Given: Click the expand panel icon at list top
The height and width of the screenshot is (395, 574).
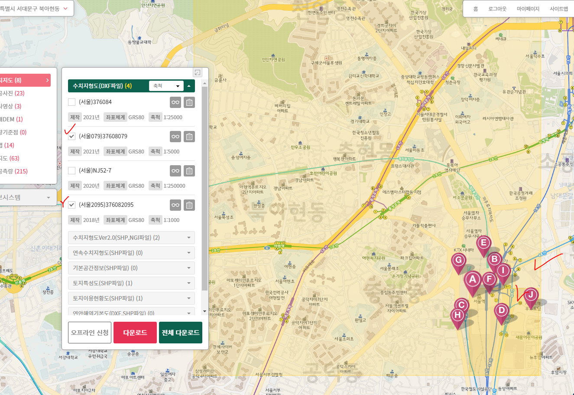Looking at the screenshot, I should click(x=198, y=73).
